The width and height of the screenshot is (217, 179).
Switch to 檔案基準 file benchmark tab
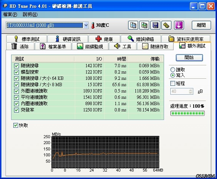tap(53, 46)
